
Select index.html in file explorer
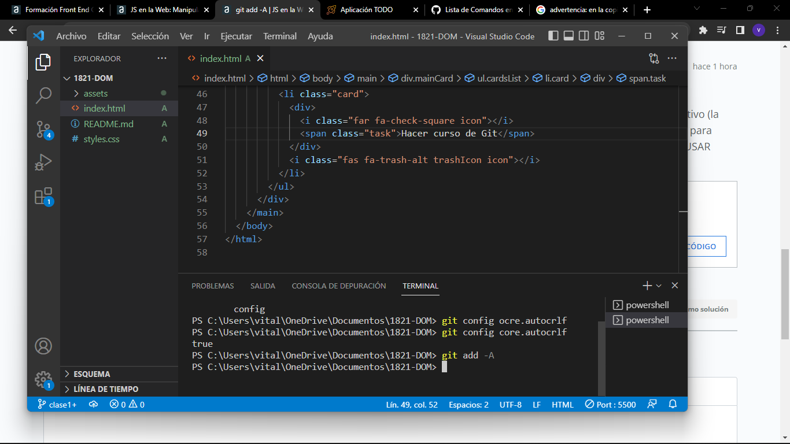[x=119, y=108]
